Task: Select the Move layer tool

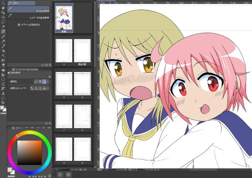Action: (3, 17)
